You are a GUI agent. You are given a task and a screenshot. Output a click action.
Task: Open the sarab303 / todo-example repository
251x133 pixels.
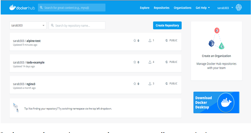[x=29, y=63]
